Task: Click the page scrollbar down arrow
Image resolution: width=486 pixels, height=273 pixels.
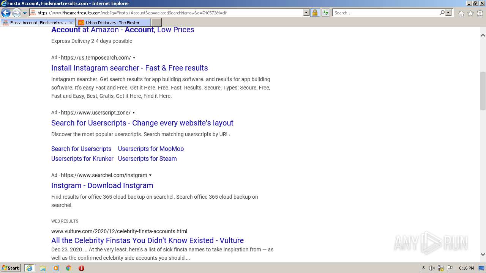Action: click(483, 254)
